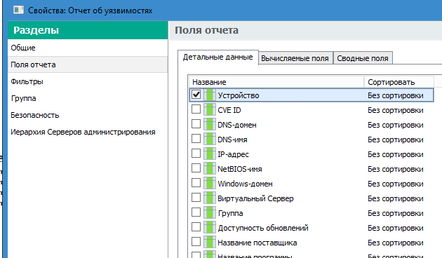
Task: Click the field icon next to Устройство
Action: [x=210, y=95]
